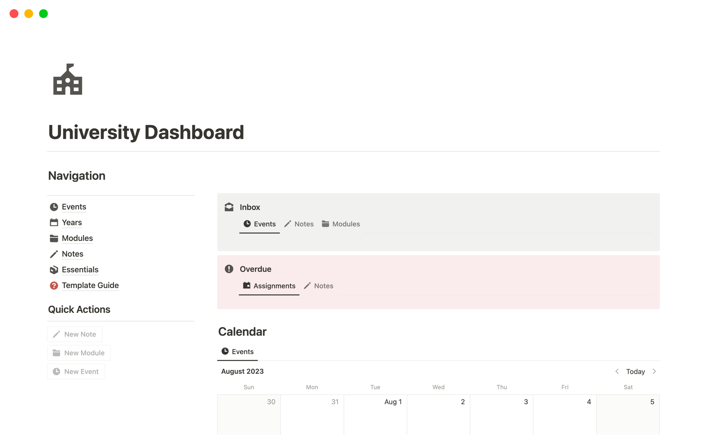Select the Events tab in Inbox

click(x=260, y=224)
